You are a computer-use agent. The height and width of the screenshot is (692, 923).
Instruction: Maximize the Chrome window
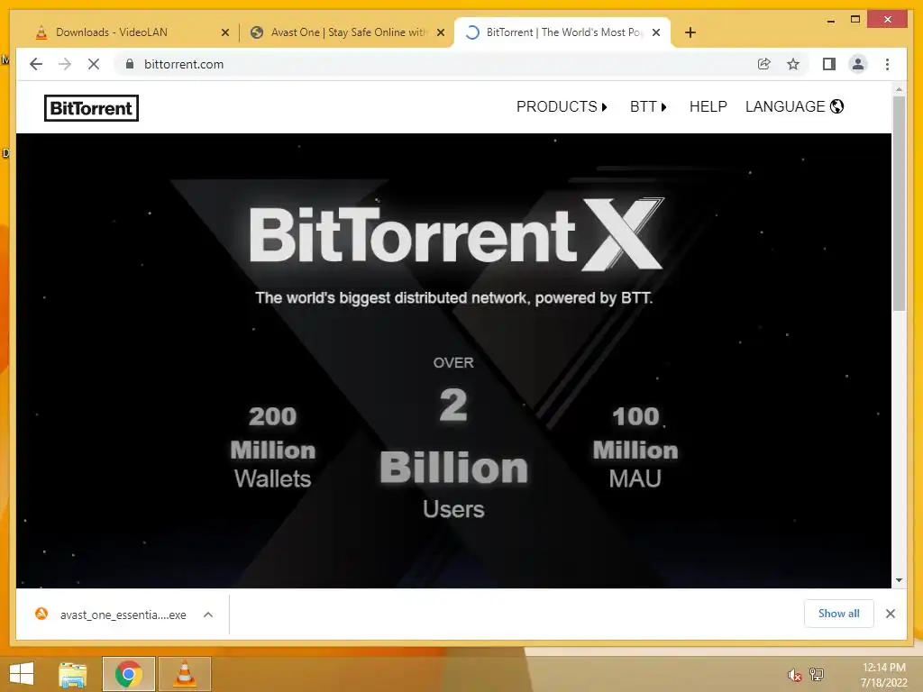click(855, 20)
